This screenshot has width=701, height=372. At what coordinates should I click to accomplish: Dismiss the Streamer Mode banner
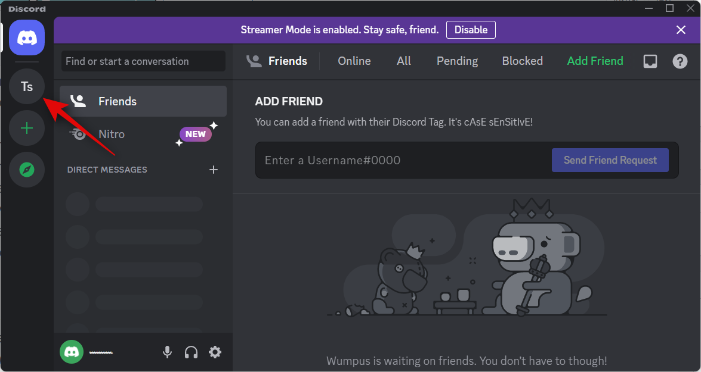click(681, 30)
